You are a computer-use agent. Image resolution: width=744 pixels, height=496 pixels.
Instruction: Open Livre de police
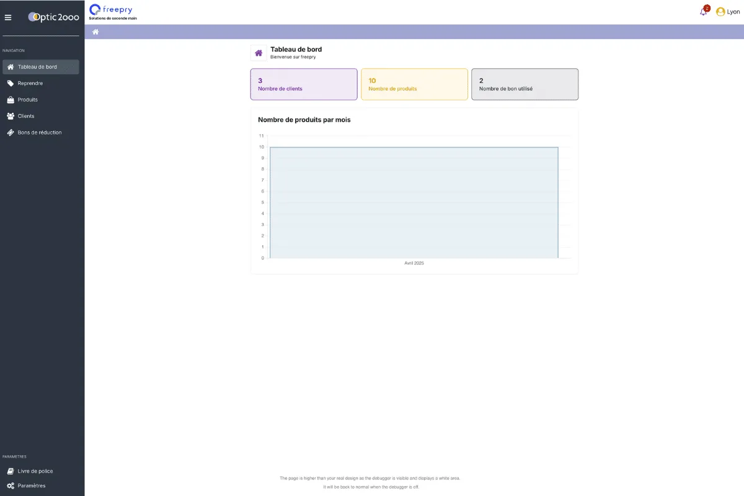point(41,471)
